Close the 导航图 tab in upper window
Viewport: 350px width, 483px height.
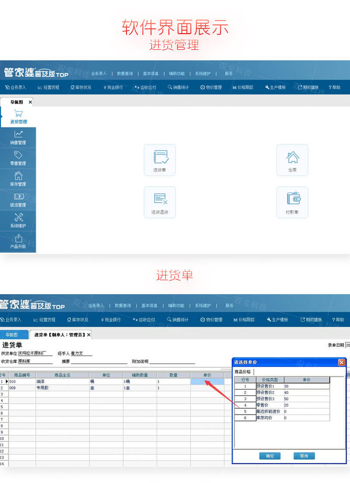click(x=30, y=102)
